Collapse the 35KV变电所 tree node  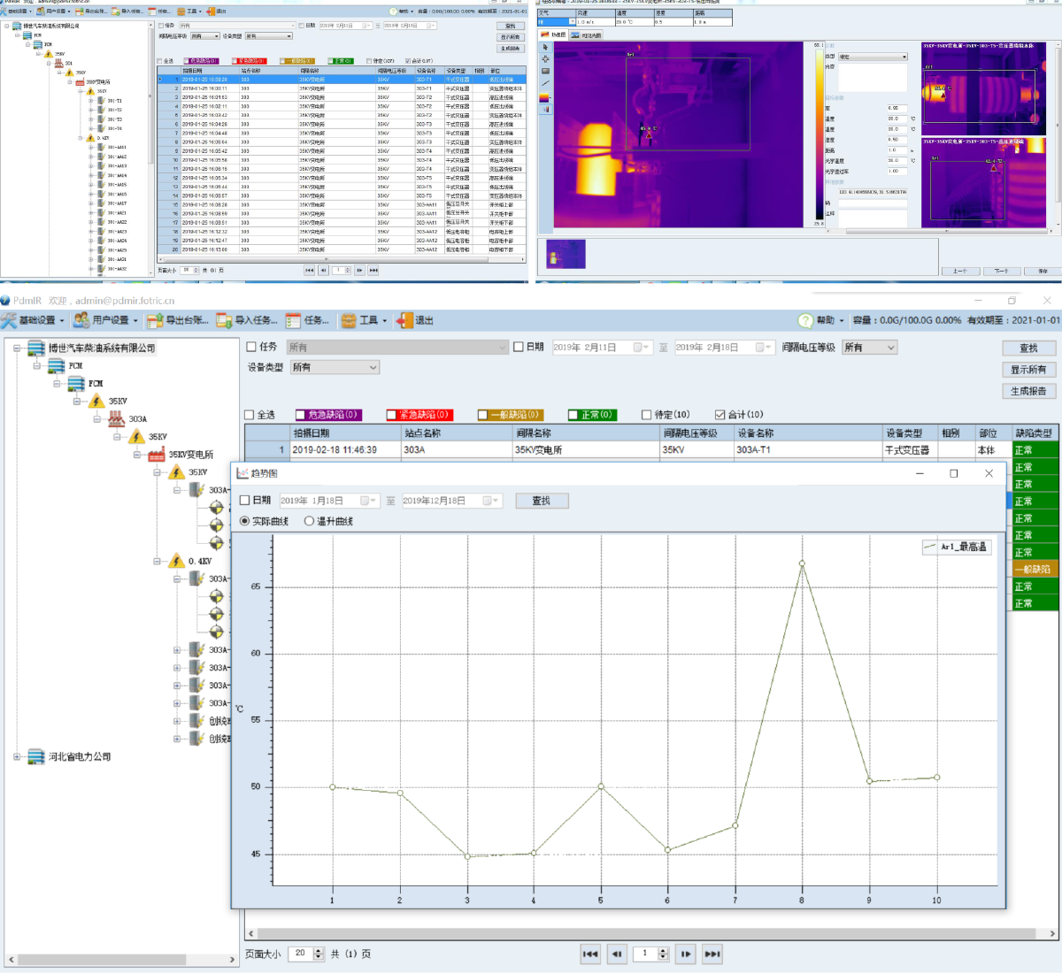point(137,455)
